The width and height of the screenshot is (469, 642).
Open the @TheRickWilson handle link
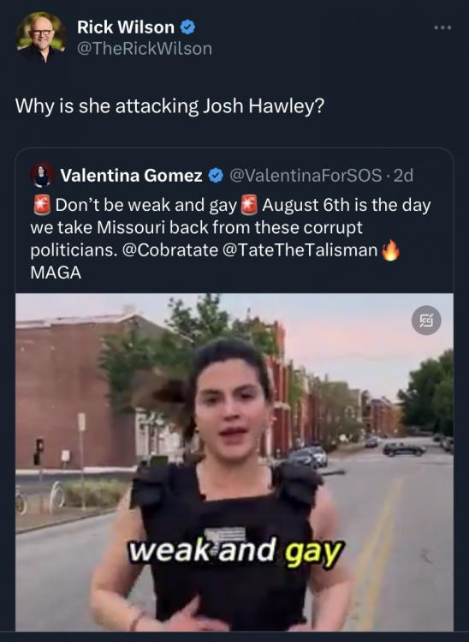(x=145, y=49)
